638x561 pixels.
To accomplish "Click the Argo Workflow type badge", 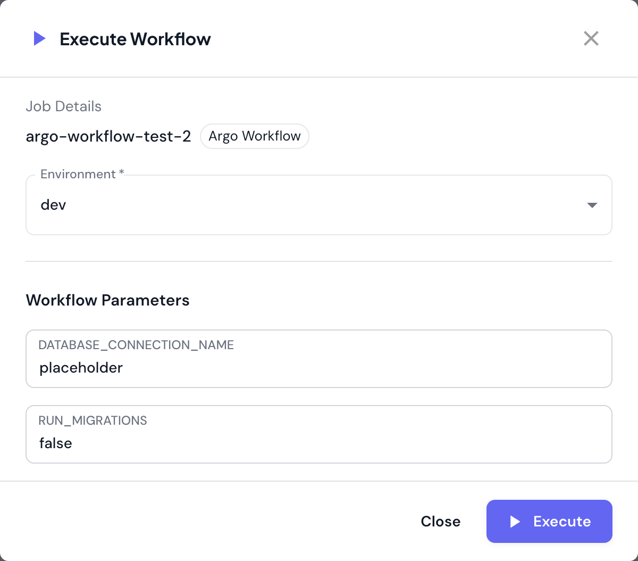I will [254, 136].
